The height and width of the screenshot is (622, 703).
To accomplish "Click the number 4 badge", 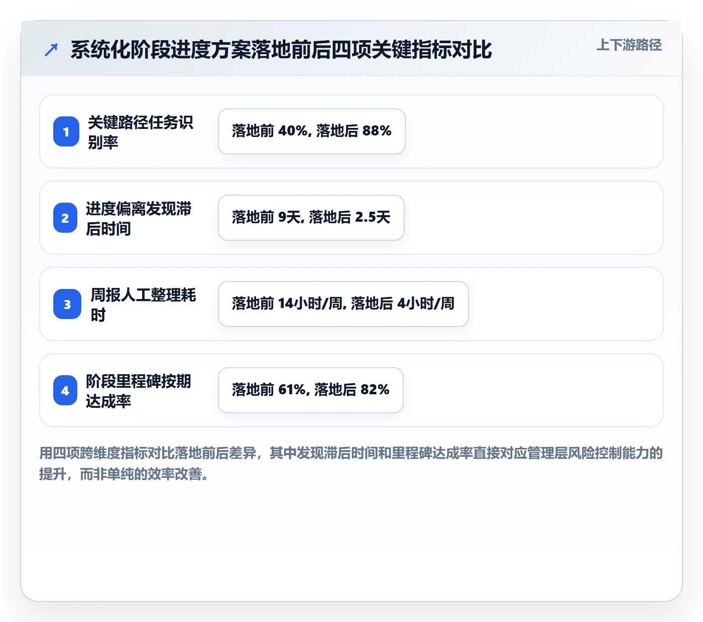I will click(x=65, y=390).
